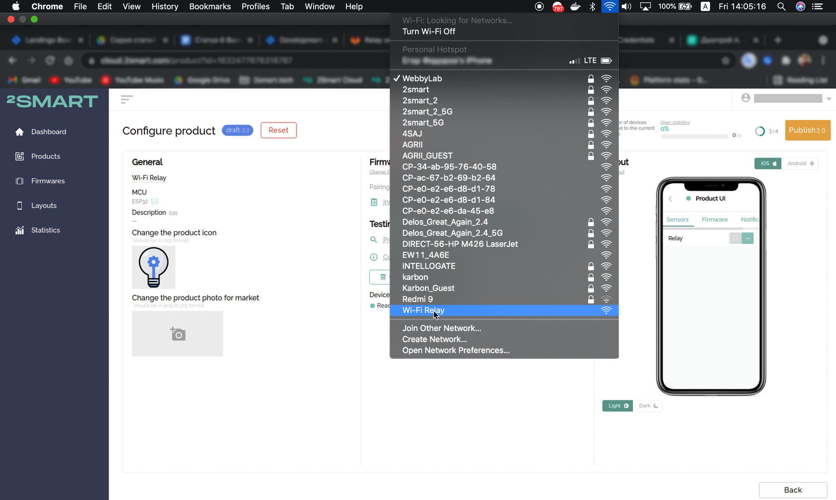Click the product lightbulb icon image
The image size is (836, 500).
pyautogui.click(x=153, y=267)
